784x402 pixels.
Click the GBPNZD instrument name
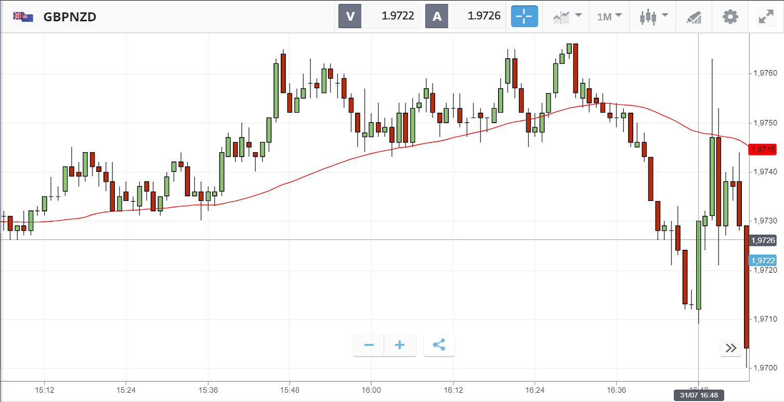click(70, 17)
